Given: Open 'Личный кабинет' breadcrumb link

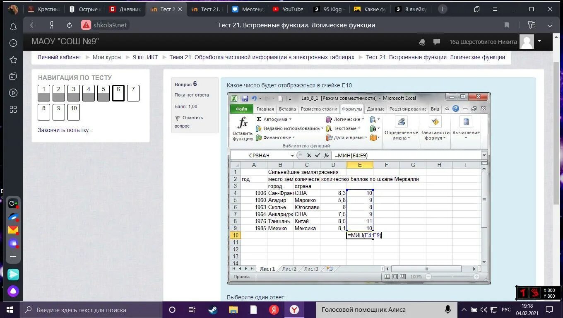Looking at the screenshot, I should pyautogui.click(x=60, y=57).
